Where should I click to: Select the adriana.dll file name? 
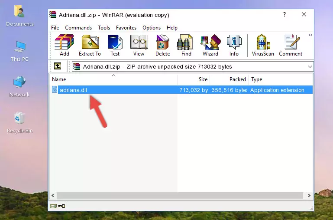(73, 90)
